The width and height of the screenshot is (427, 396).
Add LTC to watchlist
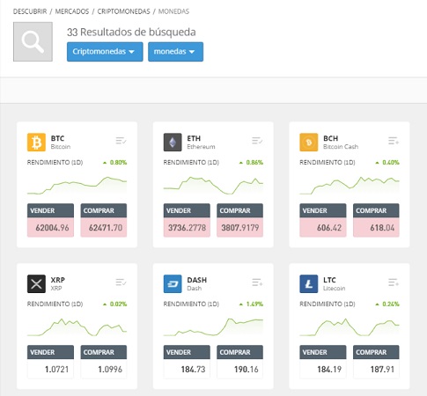[394, 282]
